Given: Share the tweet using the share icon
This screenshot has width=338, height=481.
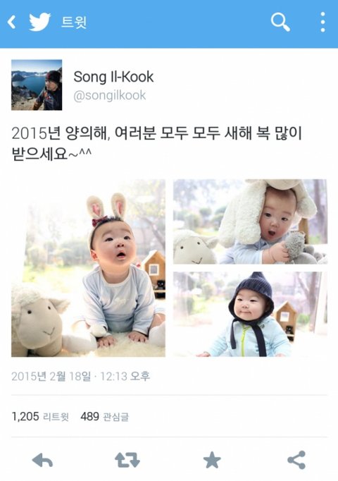Looking at the screenshot, I should point(296,460).
